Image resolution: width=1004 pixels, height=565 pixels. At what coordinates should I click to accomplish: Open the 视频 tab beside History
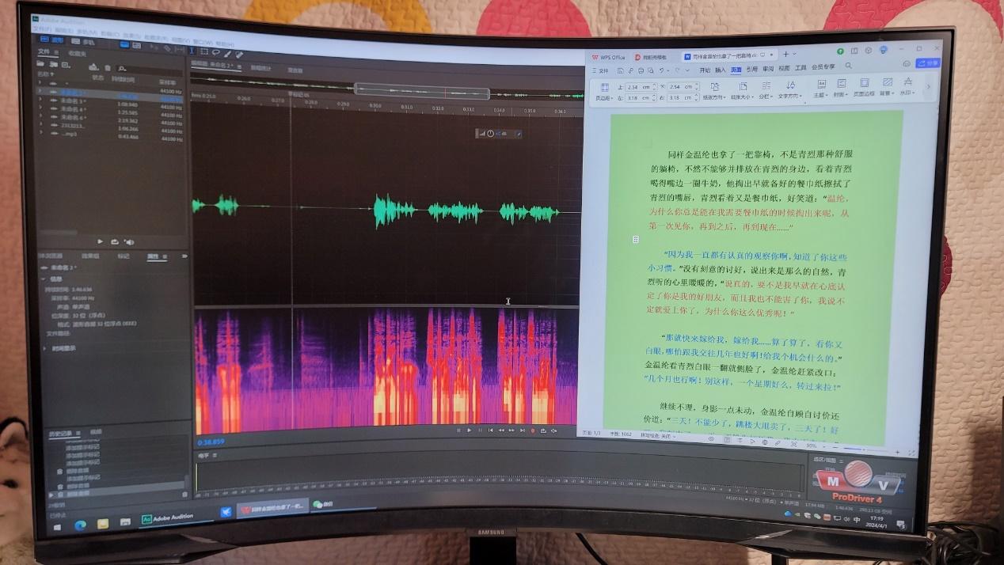[x=96, y=432]
